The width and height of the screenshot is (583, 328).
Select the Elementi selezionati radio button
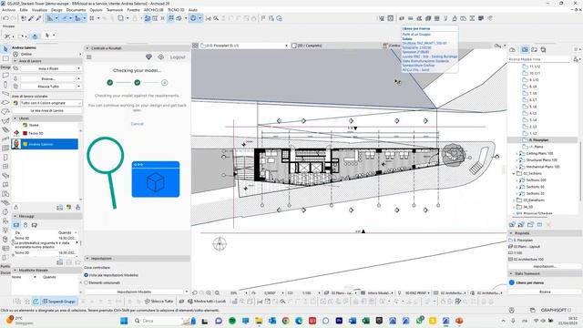(x=86, y=282)
